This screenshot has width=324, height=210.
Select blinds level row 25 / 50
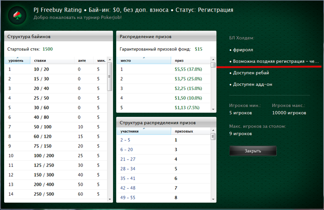tap(56, 98)
